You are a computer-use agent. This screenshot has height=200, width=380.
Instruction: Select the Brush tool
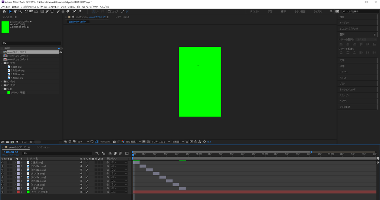(x=58, y=12)
